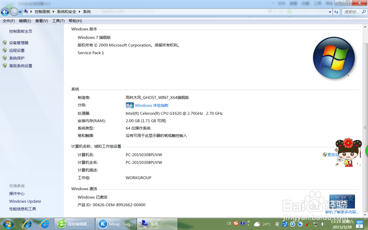Open the 文件(F) menu
Screen dimensions: 368x230
point(9,21)
